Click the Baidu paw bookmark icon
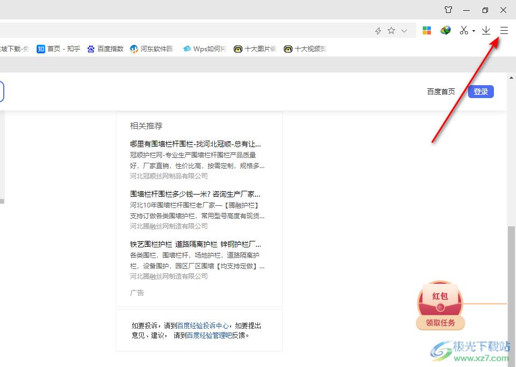 tap(91, 49)
